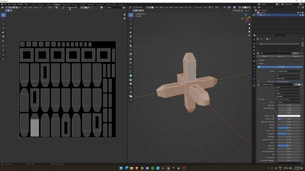Open the Material properties tab
Viewport: 305px width, 171px height.
click(x=254, y=85)
